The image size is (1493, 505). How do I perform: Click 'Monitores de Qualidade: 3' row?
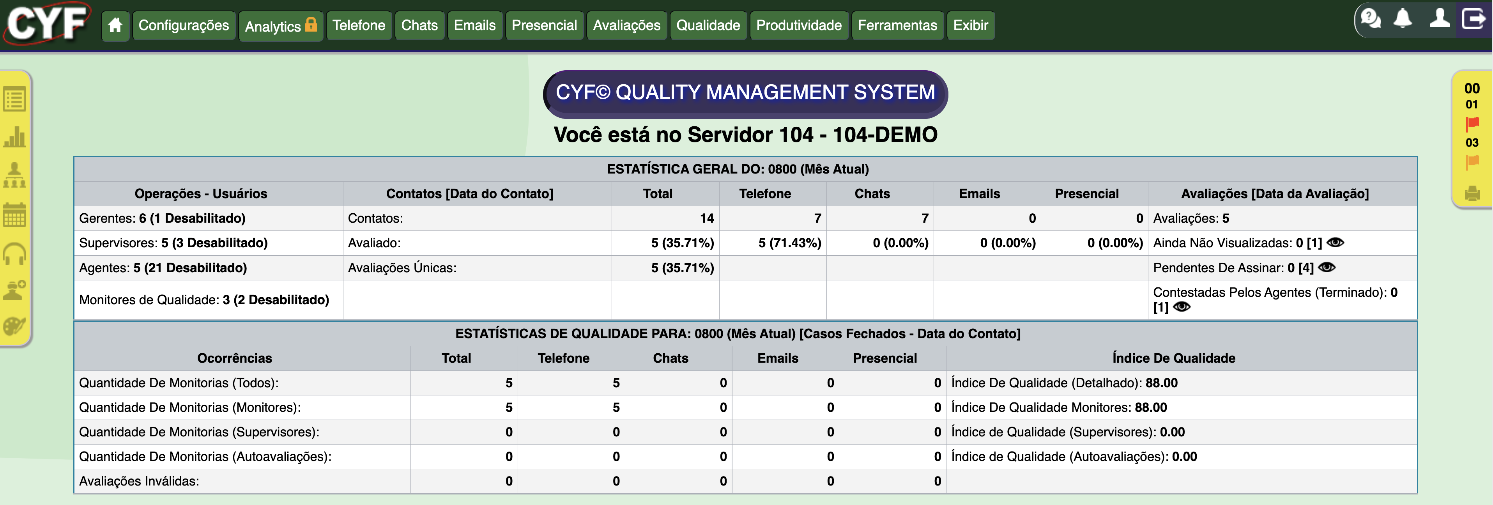209,300
